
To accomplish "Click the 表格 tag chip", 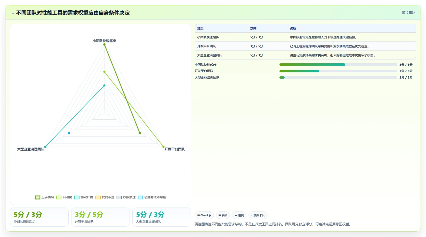I will [x=223, y=215].
